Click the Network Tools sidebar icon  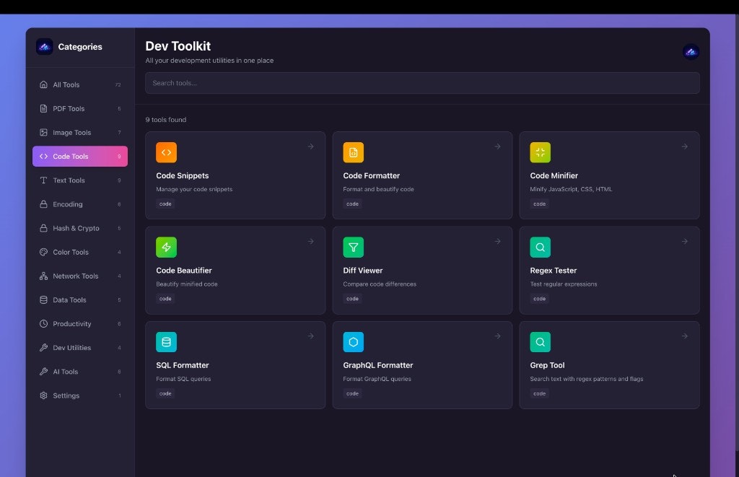[44, 276]
